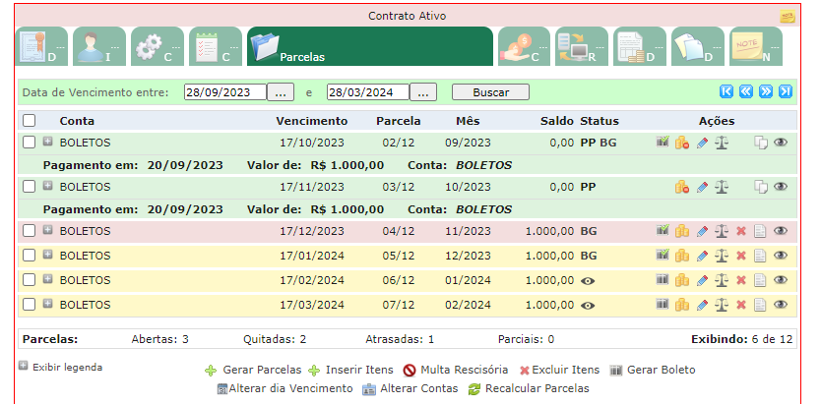Image resolution: width=821 pixels, height=404 pixels.
Task: Click view eye action for parcela 04/12
Action: click(781, 230)
